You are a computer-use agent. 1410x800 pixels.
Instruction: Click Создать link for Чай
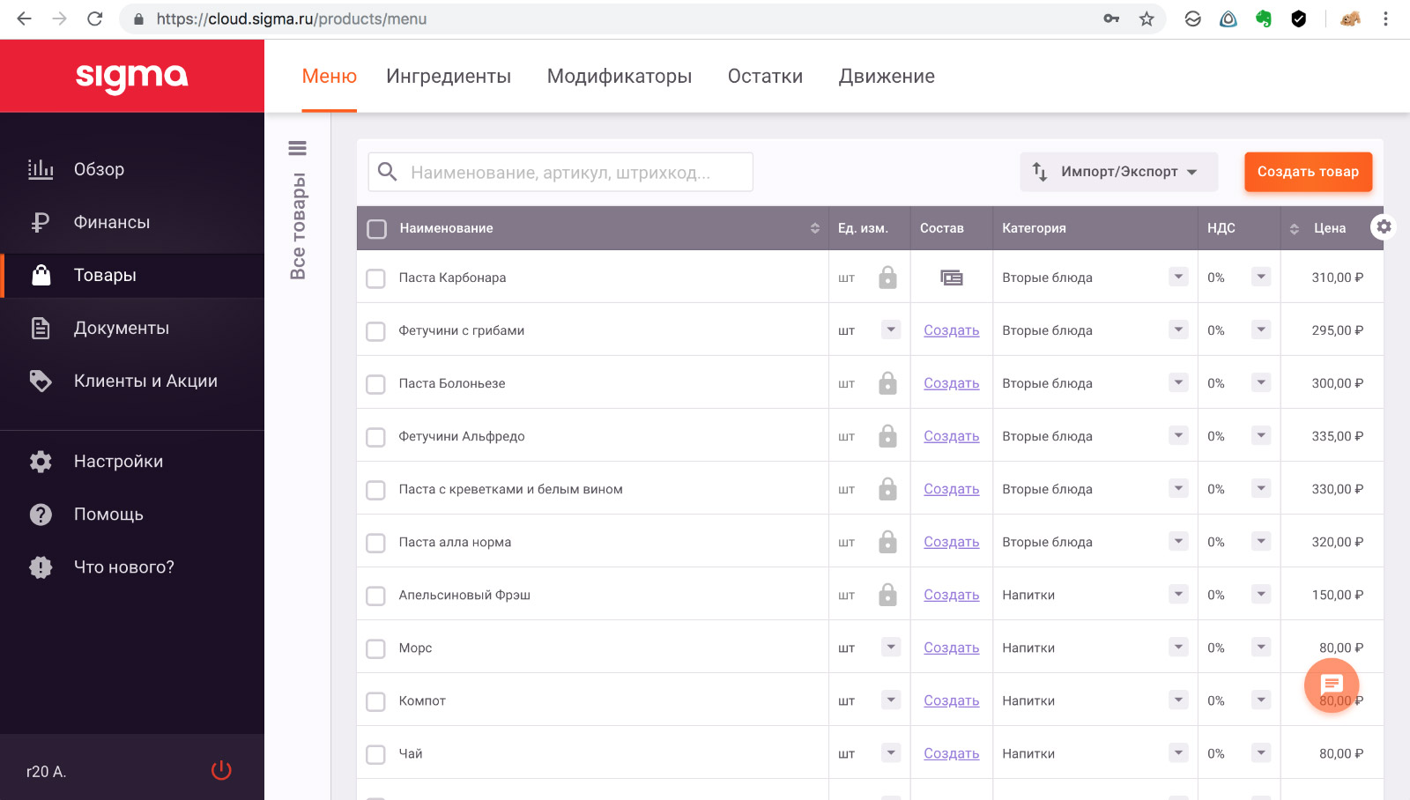click(x=951, y=753)
